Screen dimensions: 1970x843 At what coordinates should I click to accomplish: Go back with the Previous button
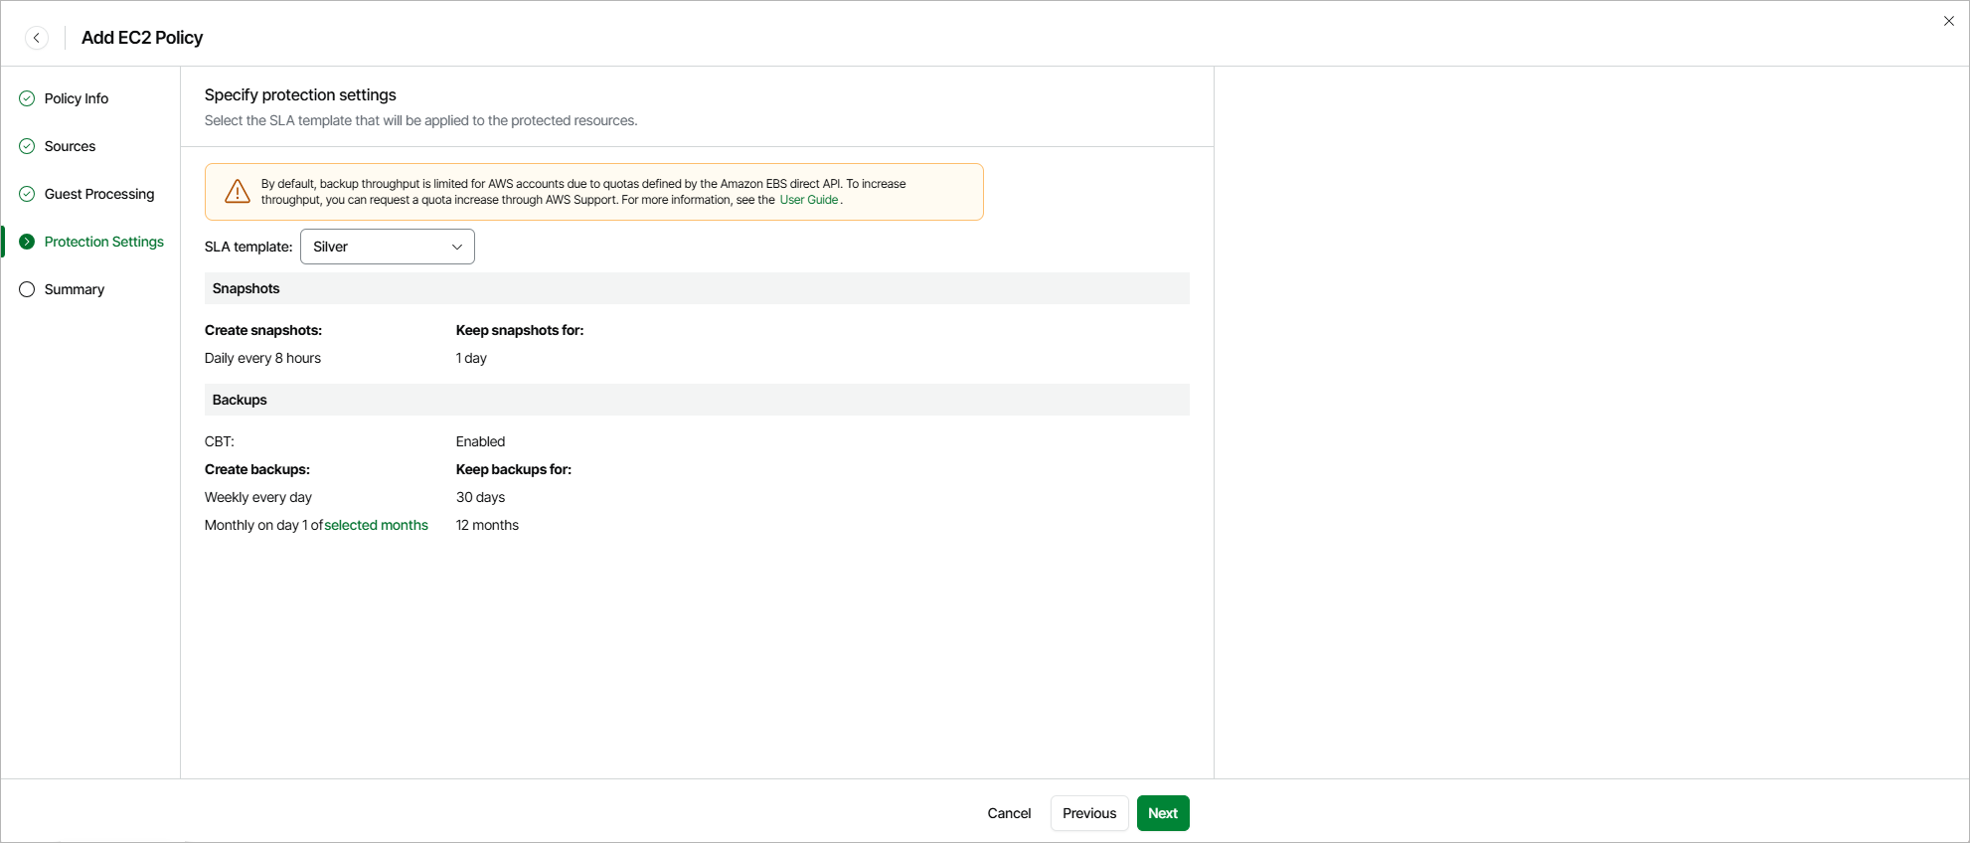[1089, 813]
